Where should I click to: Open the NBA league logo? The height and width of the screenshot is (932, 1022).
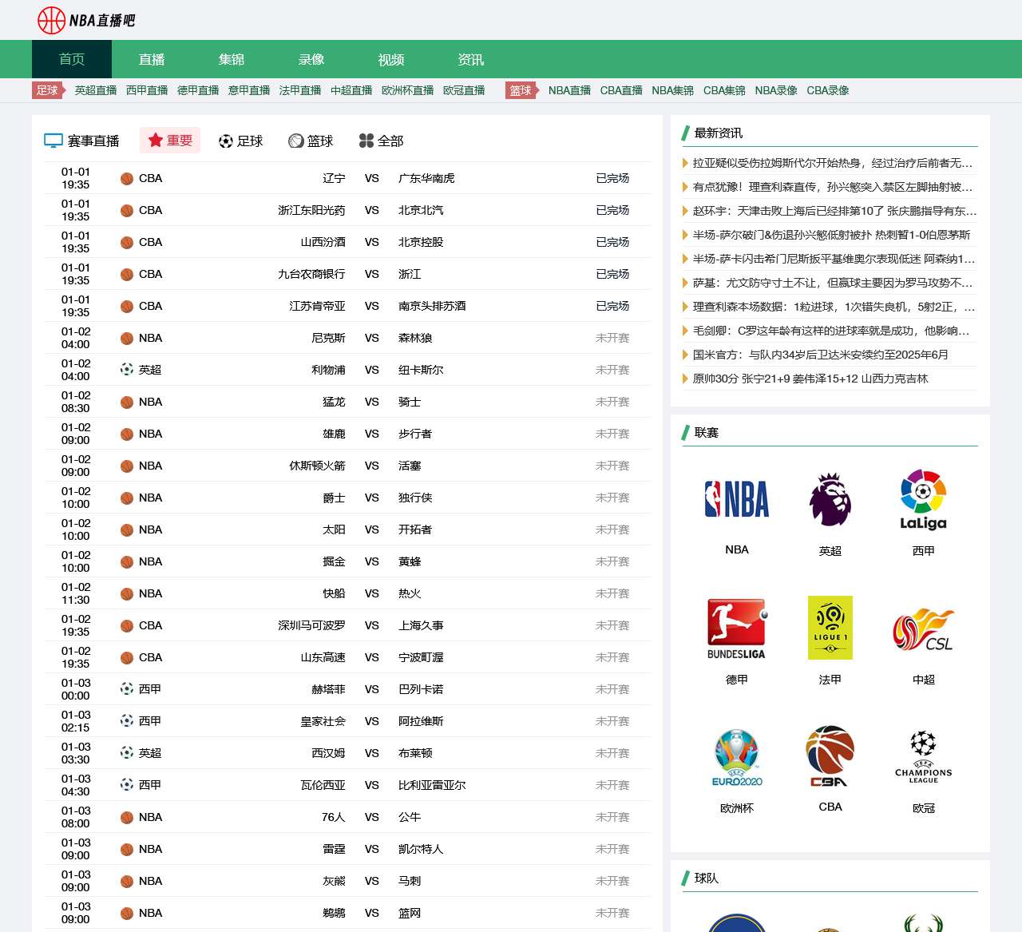[737, 500]
